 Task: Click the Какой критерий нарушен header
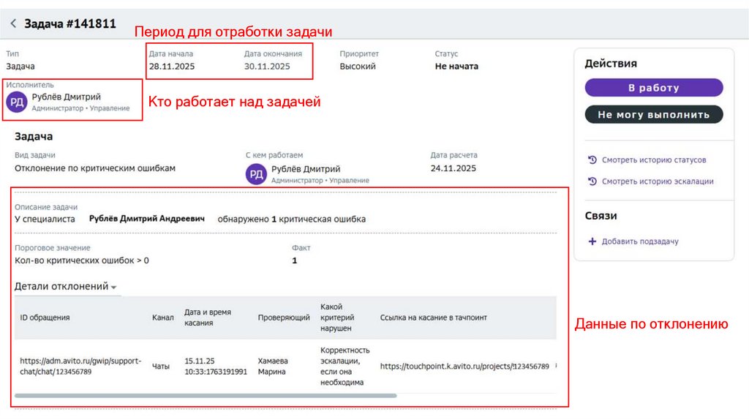pos(336,318)
